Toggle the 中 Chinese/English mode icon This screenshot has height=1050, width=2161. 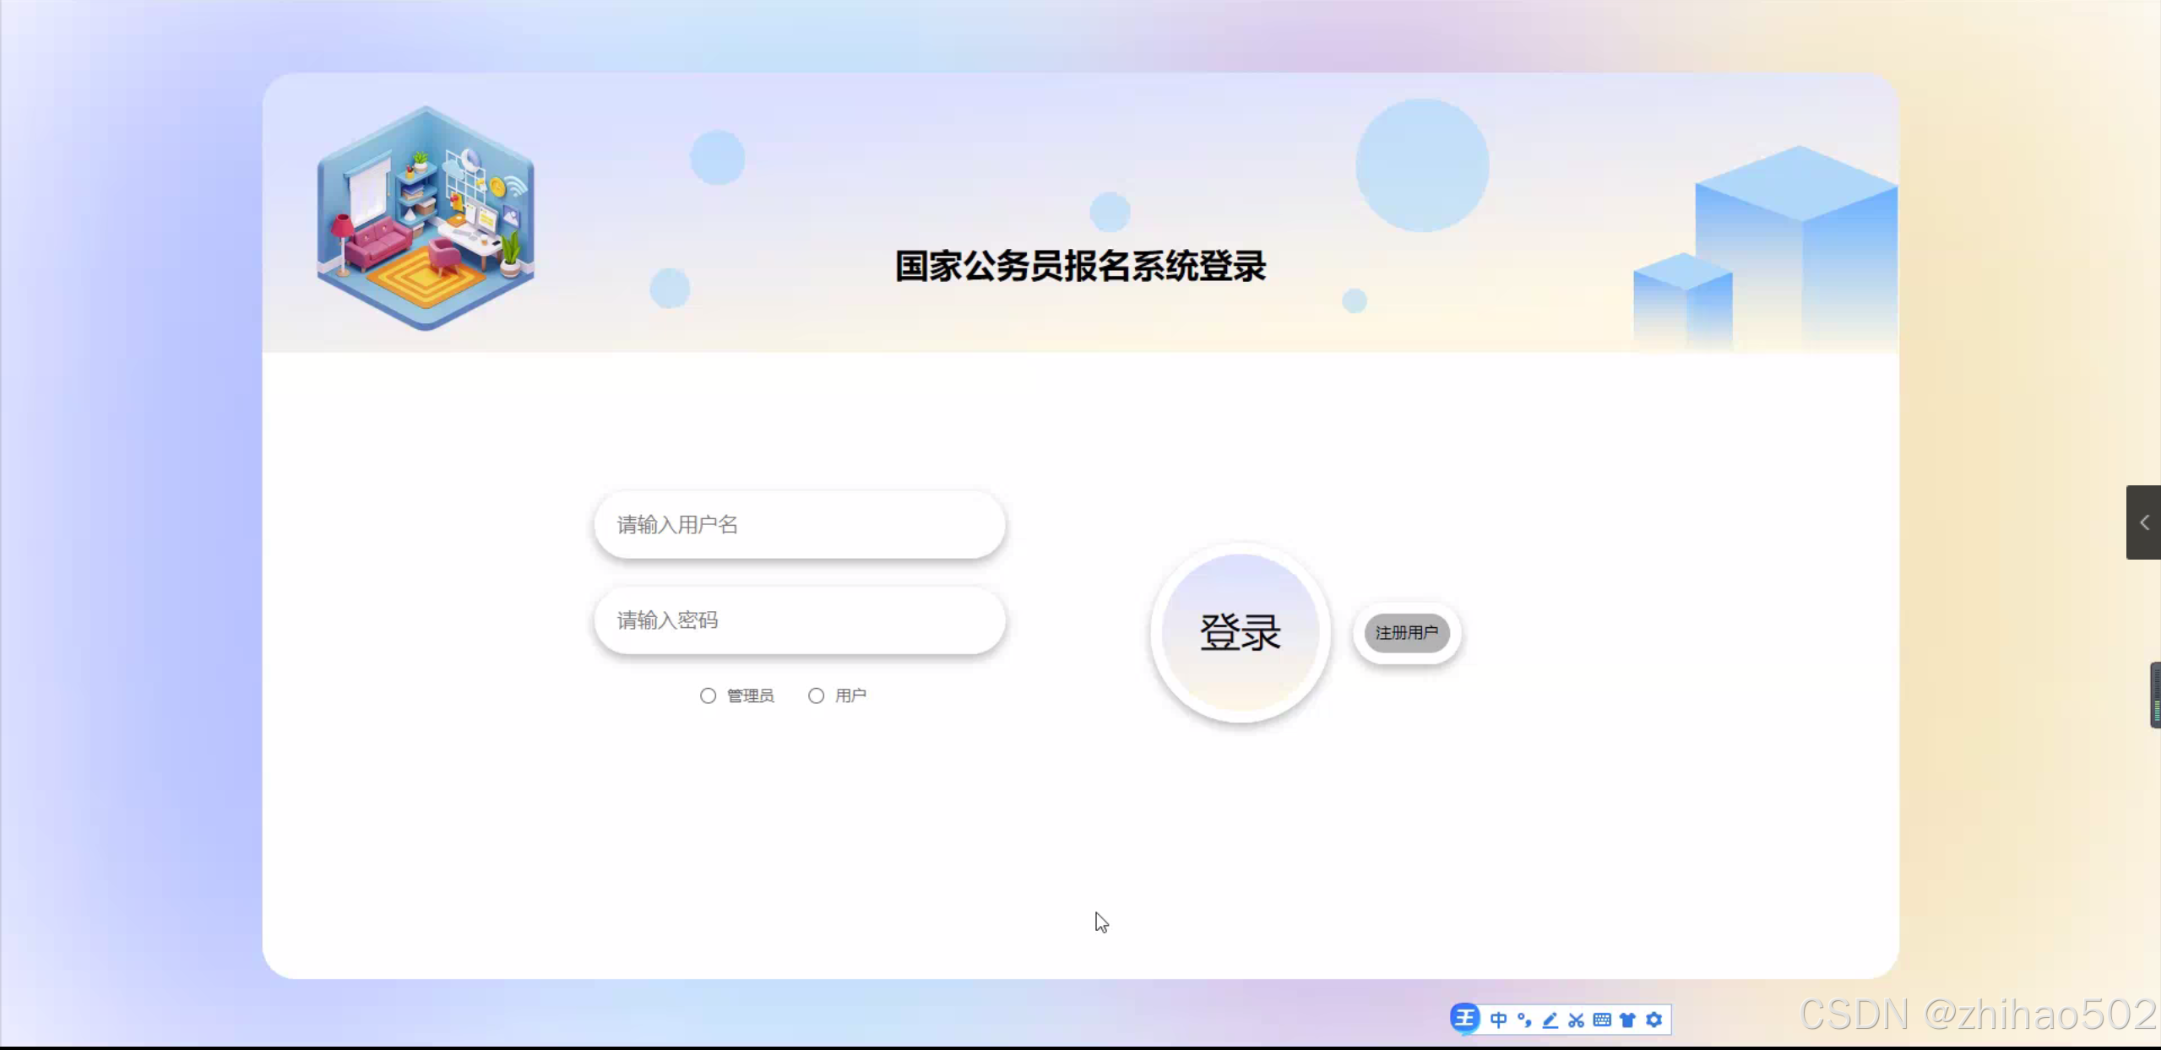point(1499,1020)
